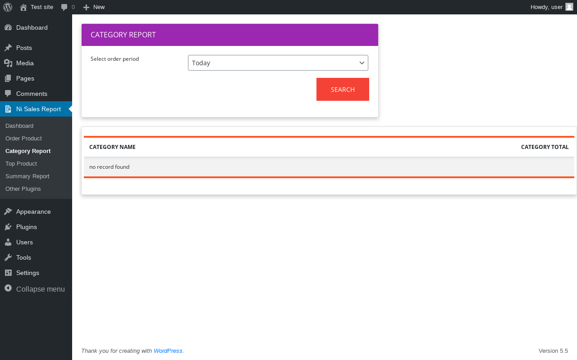Click the dropdown chevron beside Today
Screen dimensions: 577x360
pyautogui.click(x=362, y=63)
